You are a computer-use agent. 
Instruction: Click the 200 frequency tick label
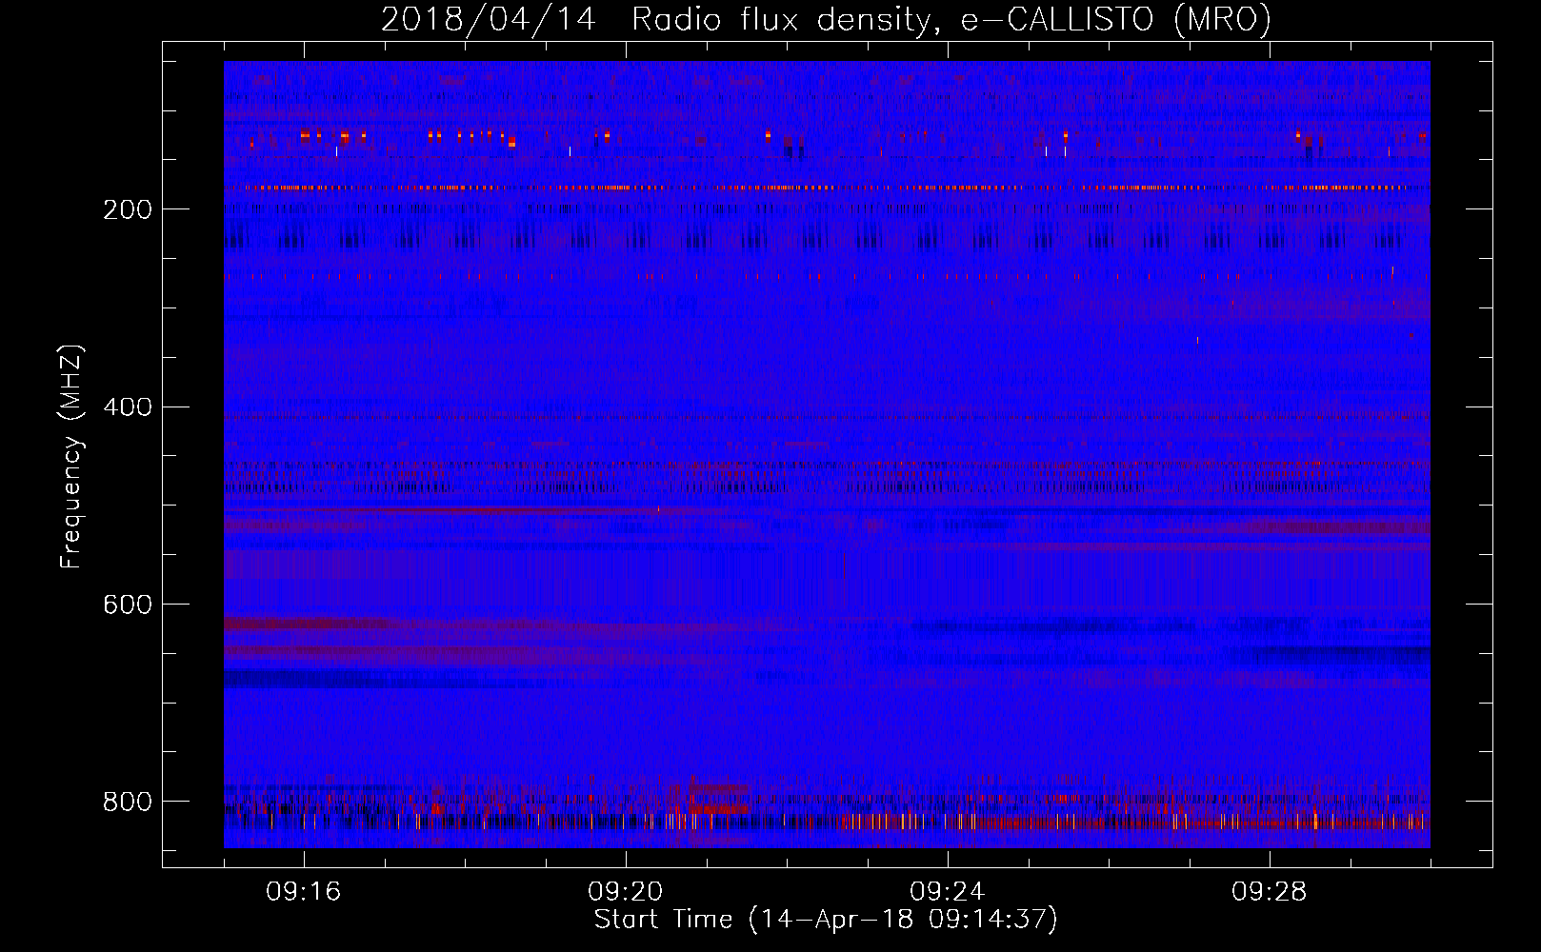click(x=128, y=209)
